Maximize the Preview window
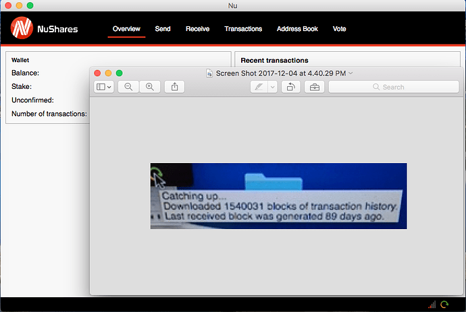 click(x=119, y=73)
